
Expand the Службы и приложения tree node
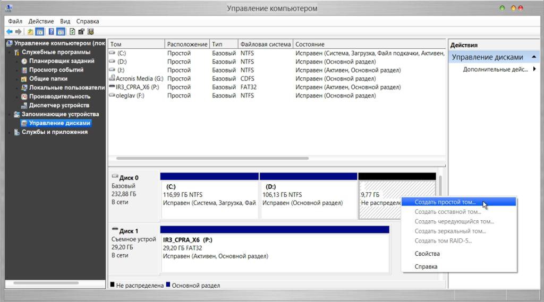point(10,132)
